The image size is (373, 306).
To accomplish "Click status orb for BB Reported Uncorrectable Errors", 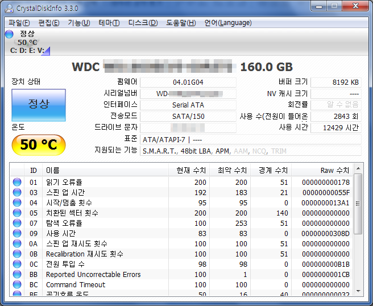I will coord(17,274).
